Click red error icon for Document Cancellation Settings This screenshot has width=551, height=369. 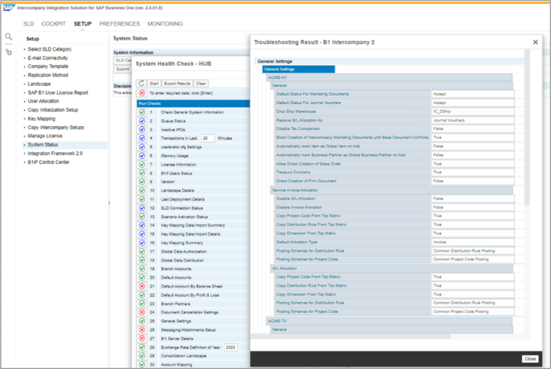pos(142,312)
